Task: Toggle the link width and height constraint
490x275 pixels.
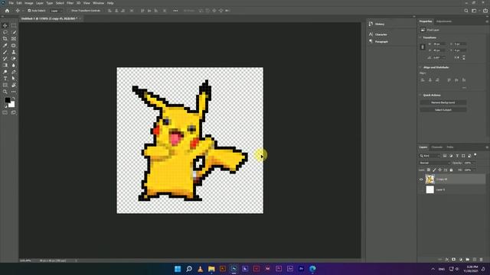Action: [423, 47]
